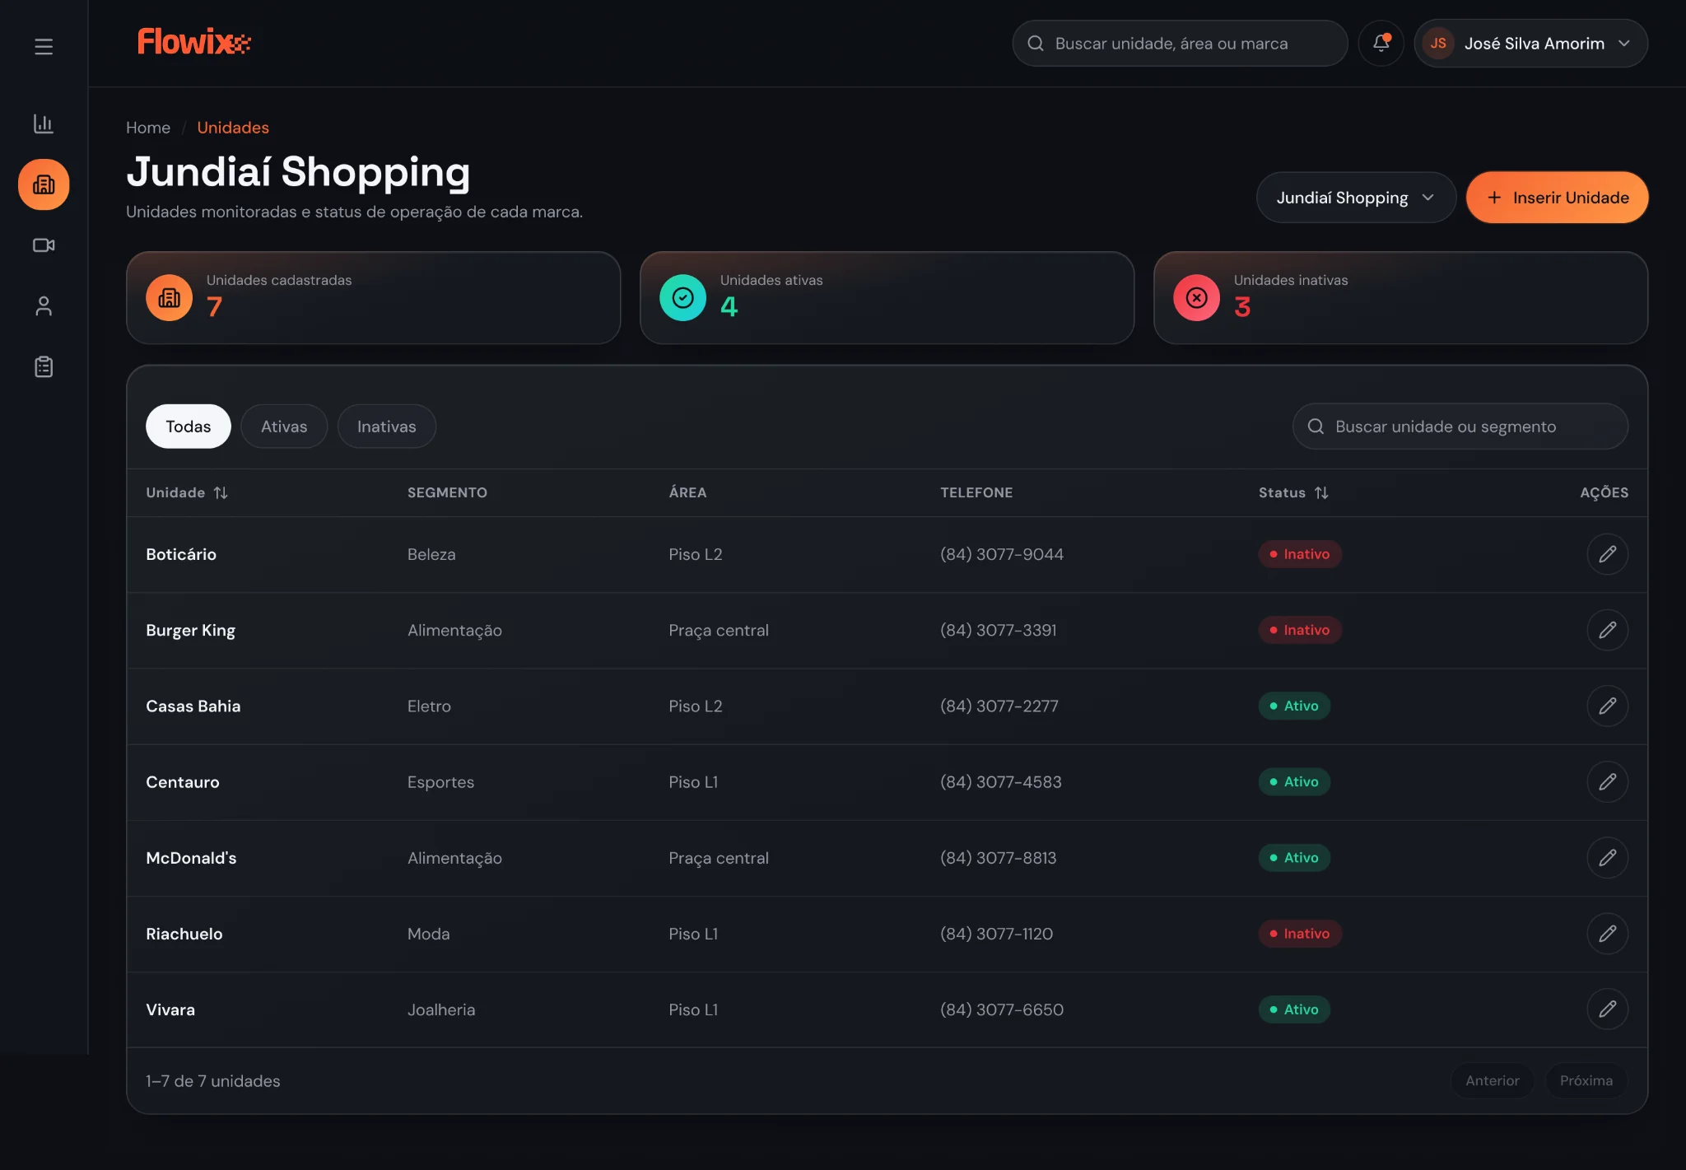
Task: Click the McDonald's Ativo status badge
Action: (1294, 858)
